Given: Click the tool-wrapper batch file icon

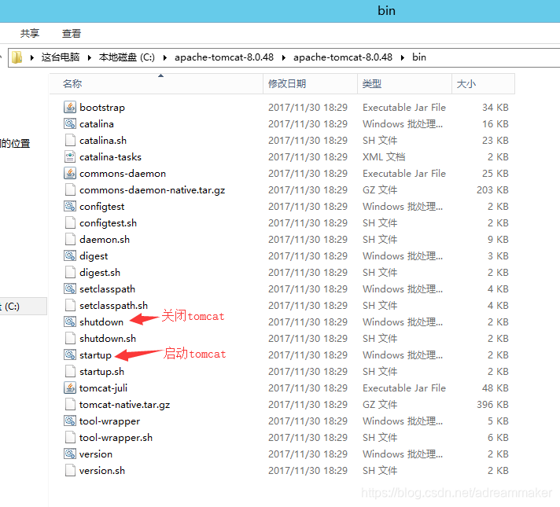Looking at the screenshot, I should click(x=70, y=421).
